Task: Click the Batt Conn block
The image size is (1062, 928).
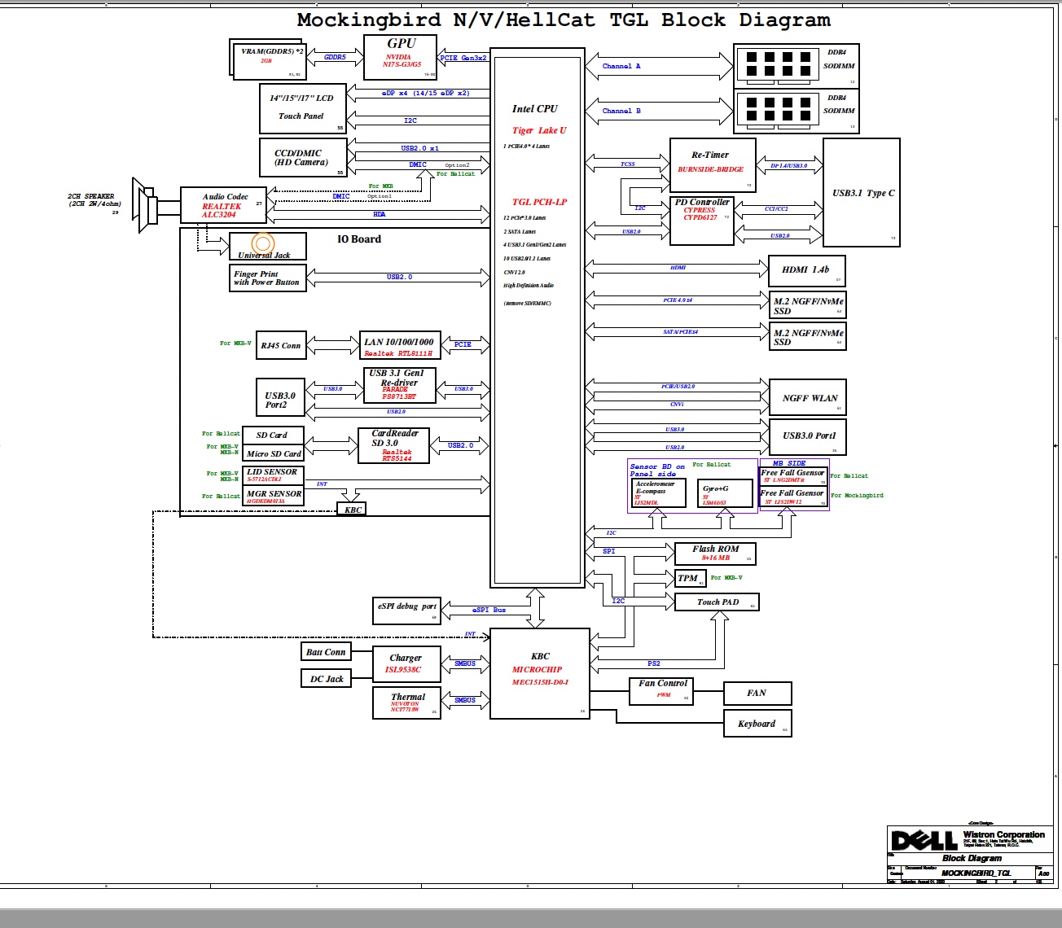Action: point(326,652)
